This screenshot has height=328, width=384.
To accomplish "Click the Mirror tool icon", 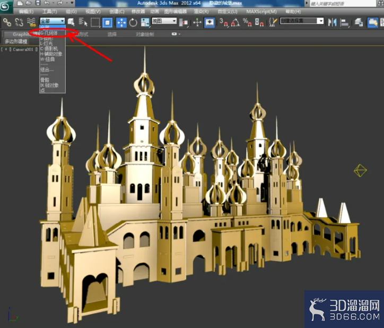I will pyautogui.click(x=332, y=22).
